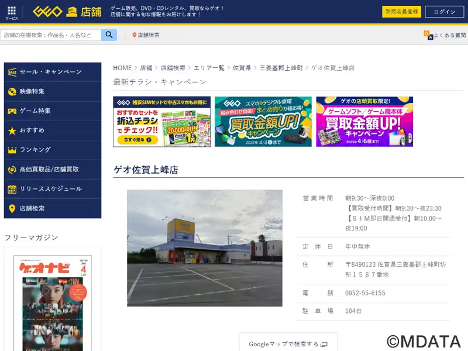
Task: Click the フリーマガジン heading
Action: point(32,238)
